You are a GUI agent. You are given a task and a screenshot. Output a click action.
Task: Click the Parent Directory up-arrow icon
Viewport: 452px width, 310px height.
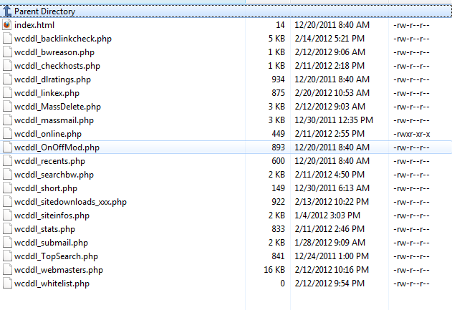coord(7,11)
